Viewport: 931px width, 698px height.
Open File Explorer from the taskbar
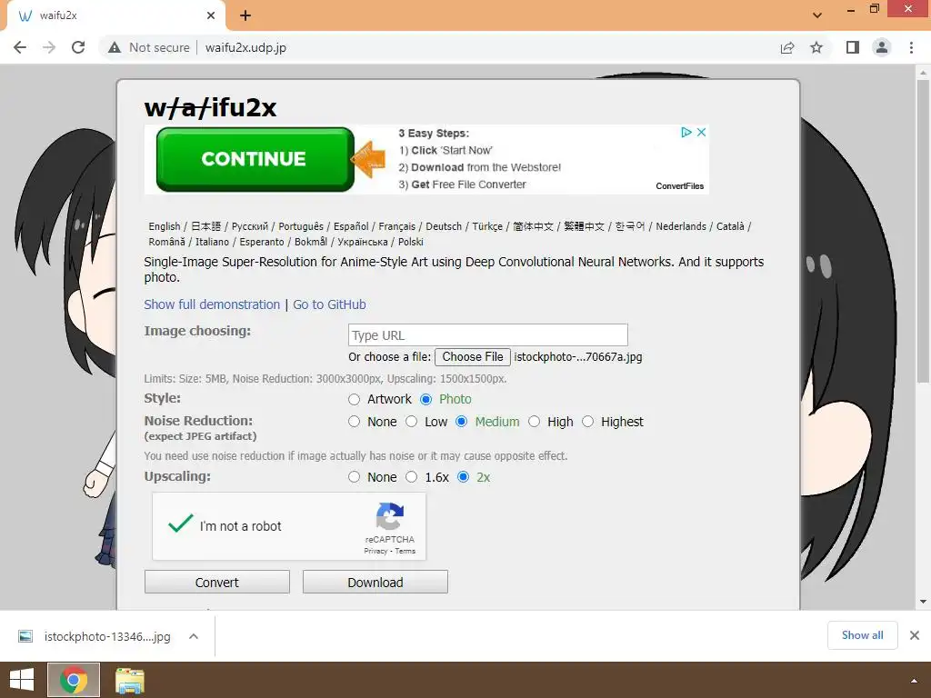[130, 680]
